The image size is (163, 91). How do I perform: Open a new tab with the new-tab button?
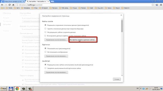tap(52, 2)
